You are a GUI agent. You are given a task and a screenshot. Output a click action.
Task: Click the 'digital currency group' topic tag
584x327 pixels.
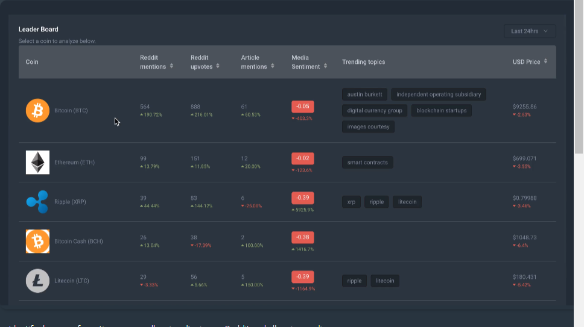coord(375,110)
